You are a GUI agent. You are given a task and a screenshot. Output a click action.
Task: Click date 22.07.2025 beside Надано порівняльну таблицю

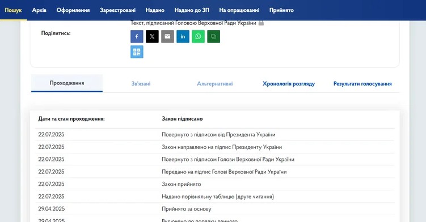point(52,197)
